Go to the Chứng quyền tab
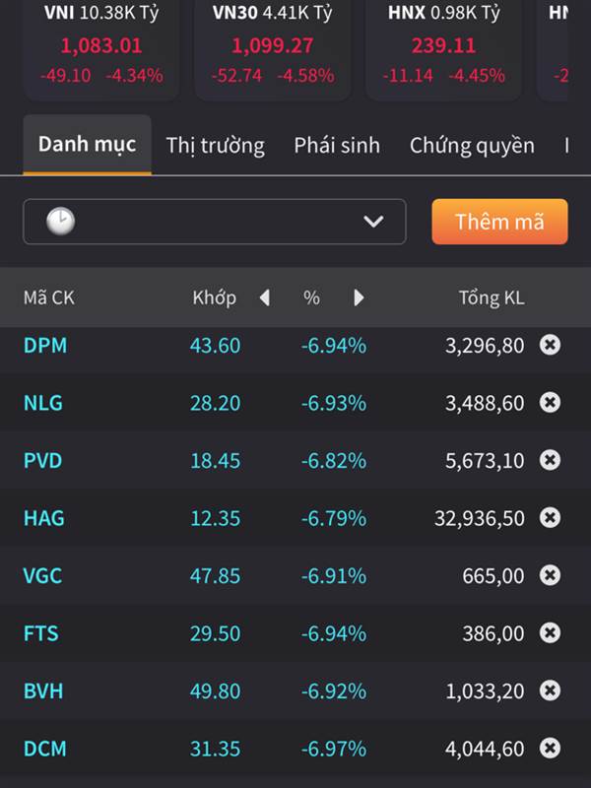Screen dimensions: 591x788 [x=472, y=146]
